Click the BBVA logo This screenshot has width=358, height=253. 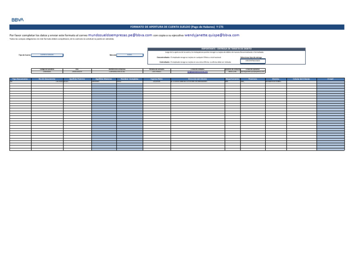click(x=18, y=20)
